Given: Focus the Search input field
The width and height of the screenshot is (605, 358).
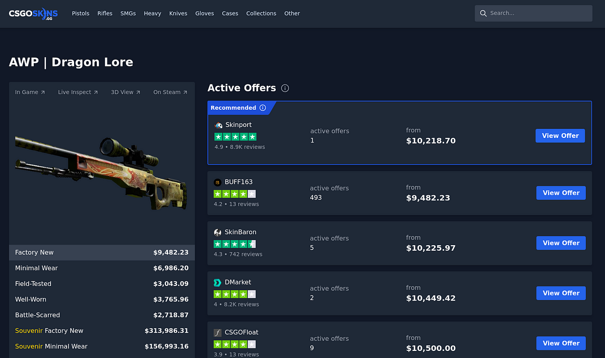Looking at the screenshot, I should tap(533, 13).
